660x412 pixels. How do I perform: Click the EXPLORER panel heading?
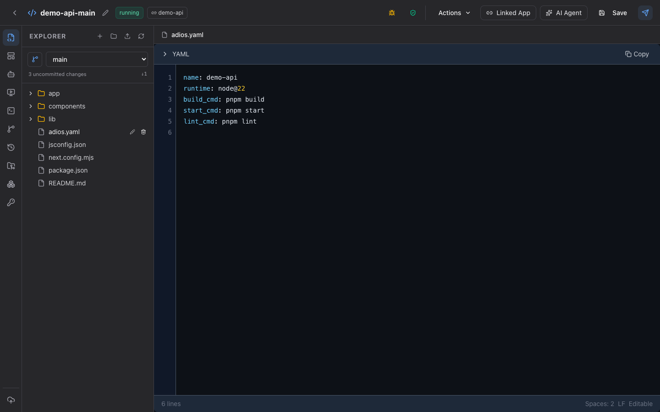(48, 36)
